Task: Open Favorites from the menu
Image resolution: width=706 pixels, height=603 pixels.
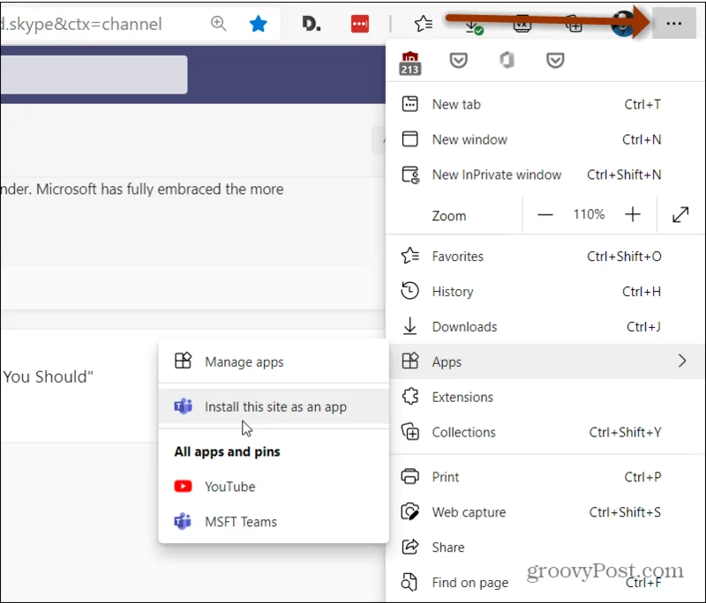Action: (545, 257)
